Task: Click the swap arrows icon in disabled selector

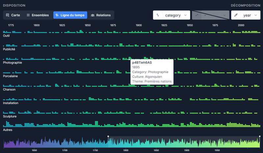Action: [x=197, y=15]
